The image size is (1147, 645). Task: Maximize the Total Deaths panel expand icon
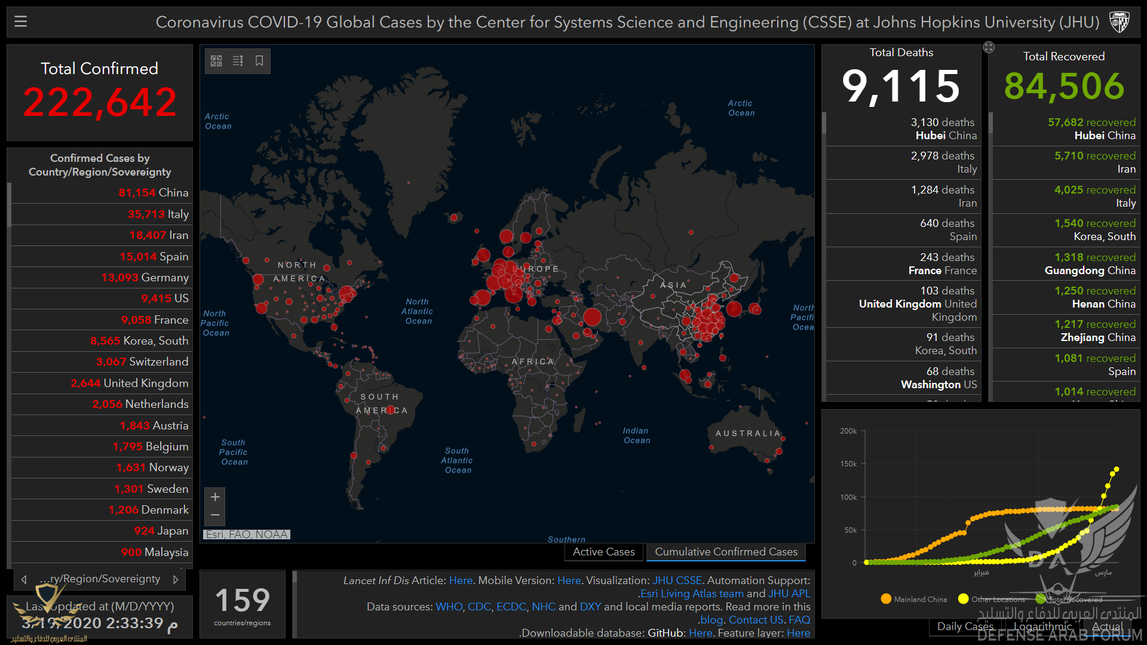pos(989,47)
